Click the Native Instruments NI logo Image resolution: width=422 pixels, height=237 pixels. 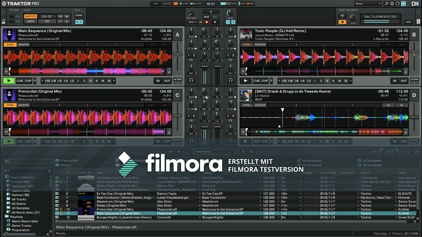[415, 4]
